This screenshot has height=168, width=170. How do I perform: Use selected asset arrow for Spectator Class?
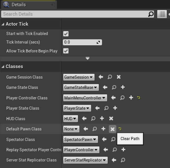click(104, 139)
